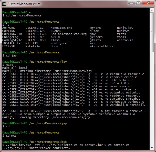Click the 'LICENSE.LGPL' entry

pos(36,34)
